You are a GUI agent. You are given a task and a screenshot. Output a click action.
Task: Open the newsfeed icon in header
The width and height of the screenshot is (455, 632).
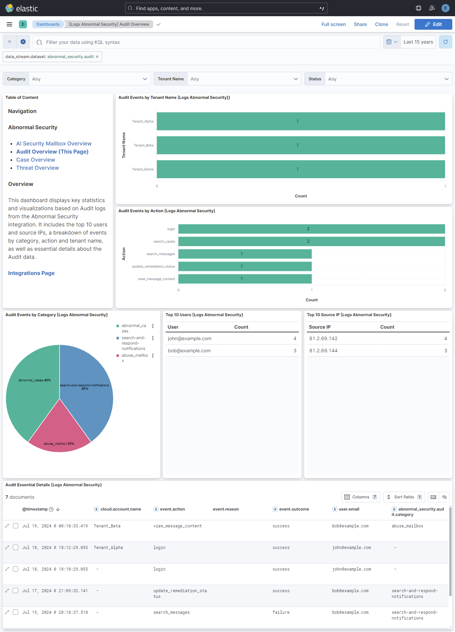point(432,8)
